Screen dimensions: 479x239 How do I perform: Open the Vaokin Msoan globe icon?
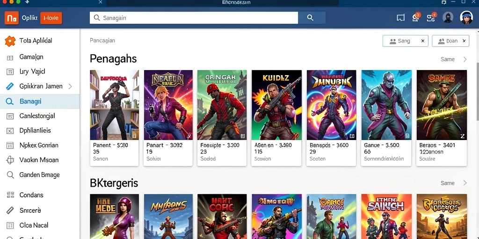pos(10,160)
